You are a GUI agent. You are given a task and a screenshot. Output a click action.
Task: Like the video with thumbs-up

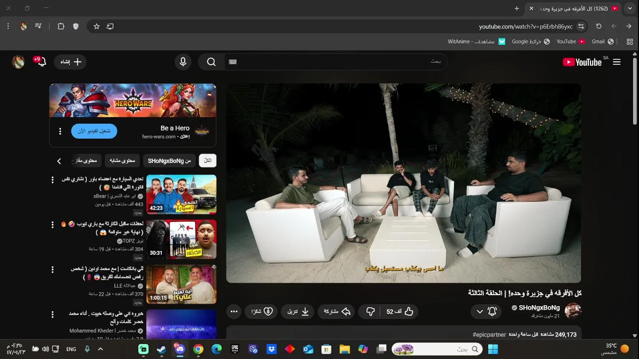(x=401, y=312)
